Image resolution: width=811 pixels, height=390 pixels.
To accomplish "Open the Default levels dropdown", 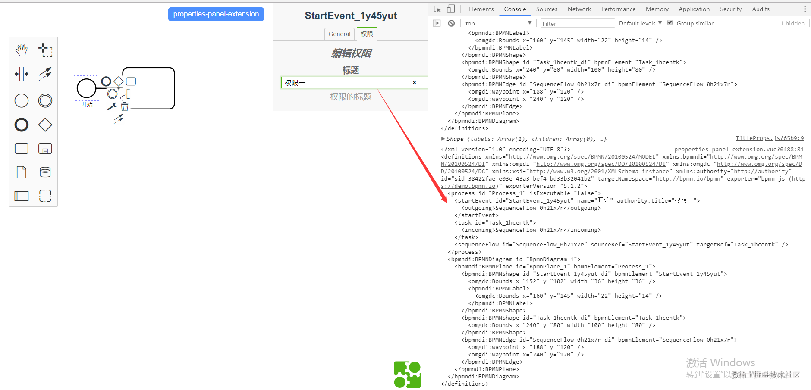I will tap(640, 23).
